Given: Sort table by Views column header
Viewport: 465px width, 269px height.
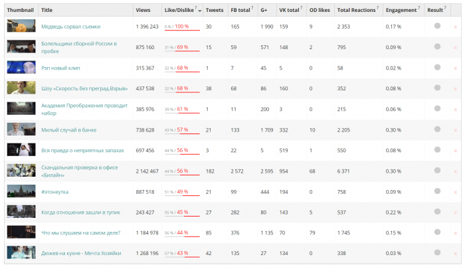Looking at the screenshot, I should point(143,10).
